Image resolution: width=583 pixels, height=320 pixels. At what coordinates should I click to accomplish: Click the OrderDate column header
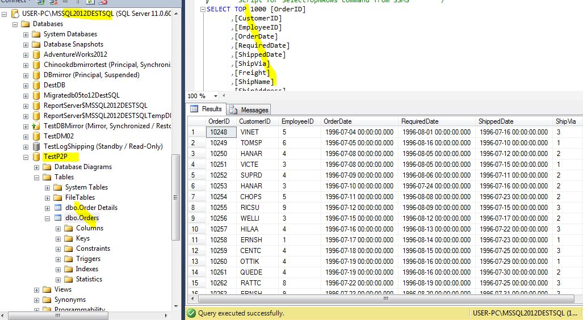359,121
